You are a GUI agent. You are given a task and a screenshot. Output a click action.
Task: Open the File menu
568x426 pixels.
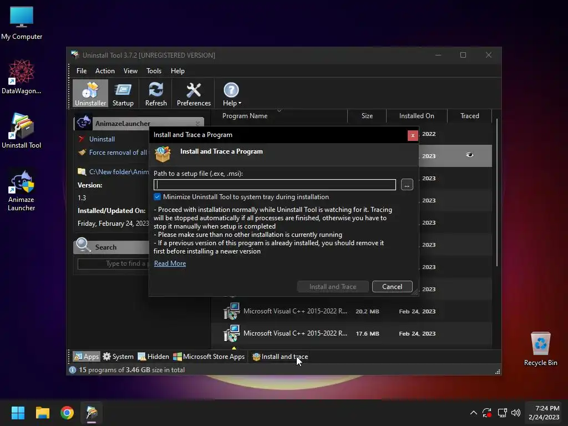[x=82, y=71]
